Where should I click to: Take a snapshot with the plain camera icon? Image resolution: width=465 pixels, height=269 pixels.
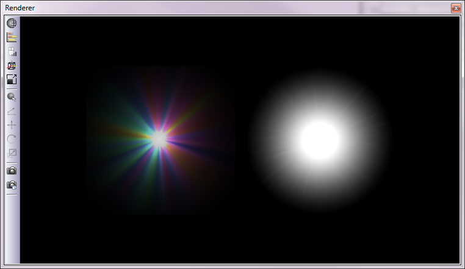12,171
